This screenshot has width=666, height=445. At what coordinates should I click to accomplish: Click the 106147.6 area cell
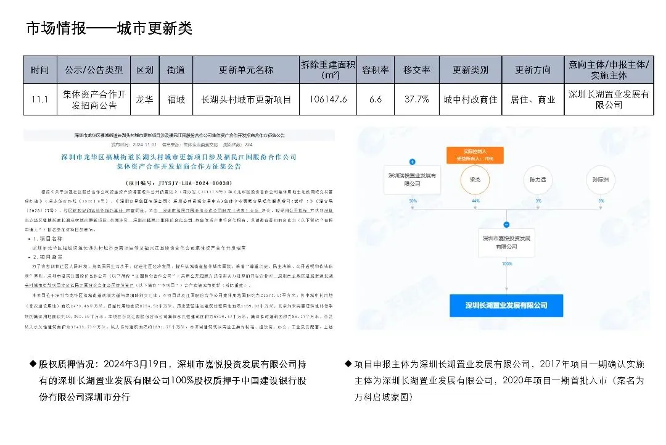(328, 99)
